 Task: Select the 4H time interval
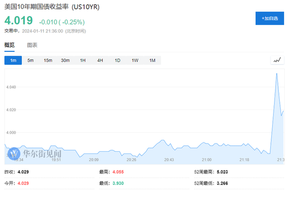point(100,60)
